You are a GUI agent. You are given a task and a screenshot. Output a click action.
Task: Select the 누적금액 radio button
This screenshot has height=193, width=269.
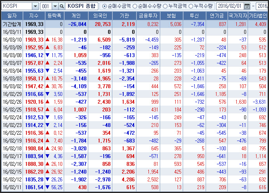click(x=165, y=6)
